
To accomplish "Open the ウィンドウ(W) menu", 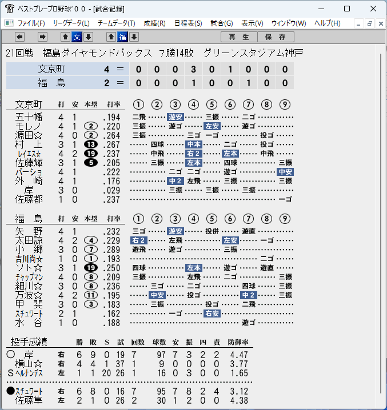I will tap(289, 23).
